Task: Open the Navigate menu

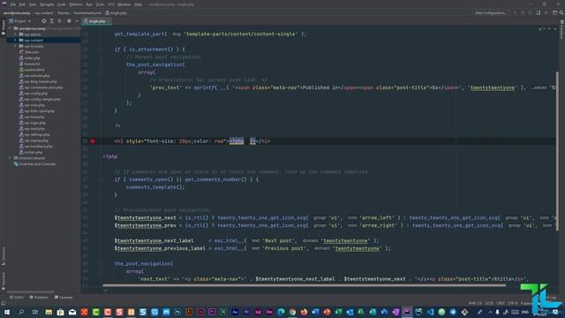Action: pos(47,4)
